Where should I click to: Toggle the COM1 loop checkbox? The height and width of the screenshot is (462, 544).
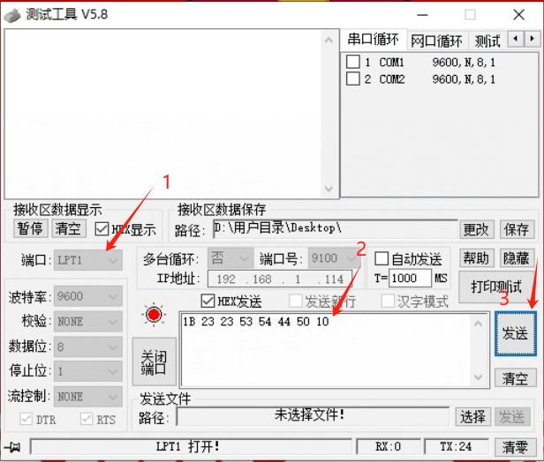(353, 62)
